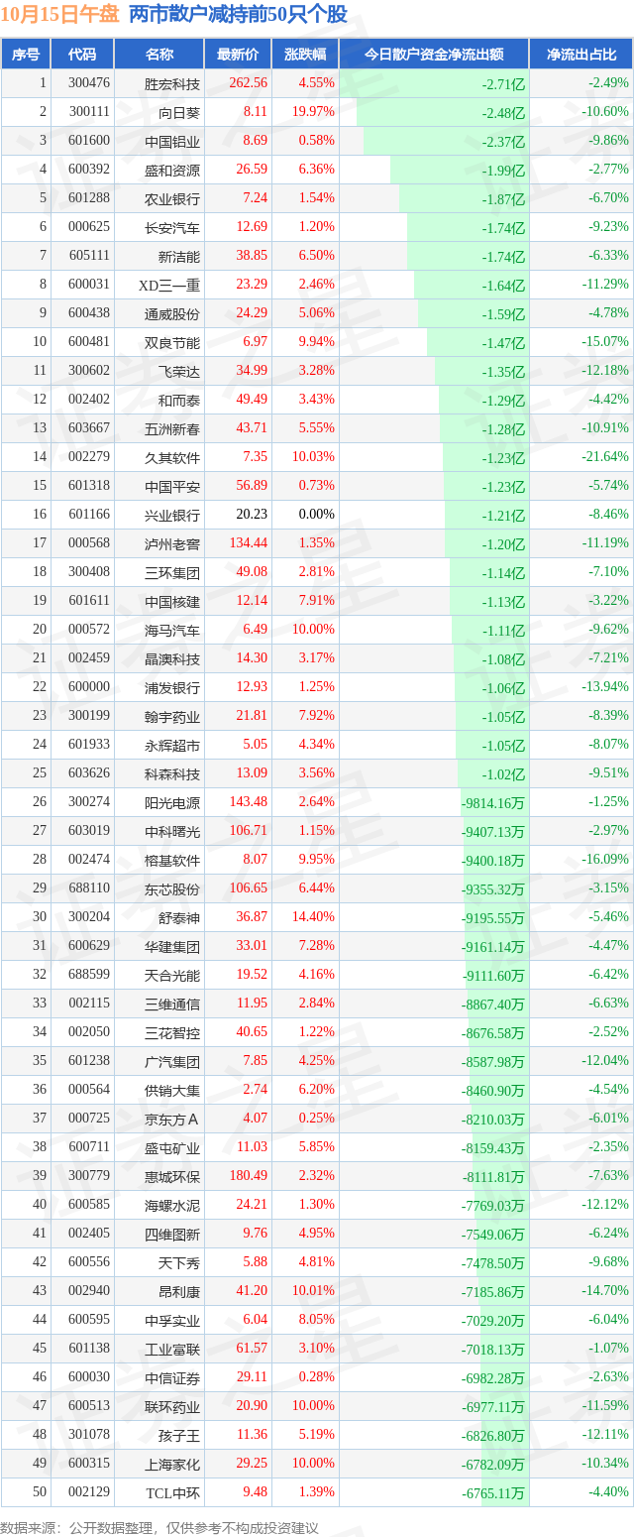Select stock name 榕基软件

click(172, 860)
